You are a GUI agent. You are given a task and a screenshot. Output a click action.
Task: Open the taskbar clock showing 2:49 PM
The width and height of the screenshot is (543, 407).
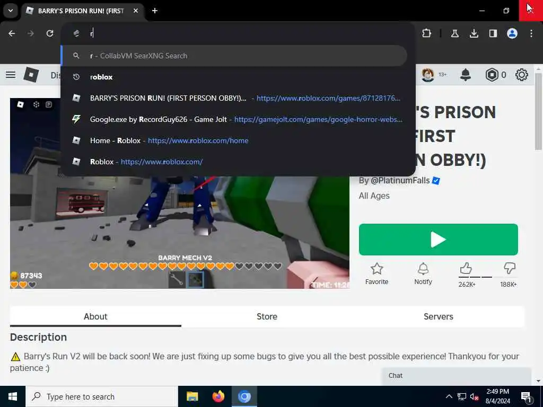(x=498, y=396)
